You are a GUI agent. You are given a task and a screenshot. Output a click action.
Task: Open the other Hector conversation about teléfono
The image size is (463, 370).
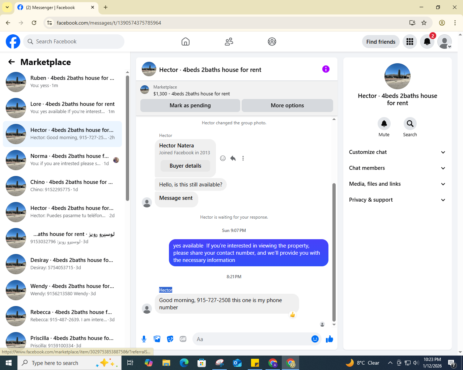point(62,212)
